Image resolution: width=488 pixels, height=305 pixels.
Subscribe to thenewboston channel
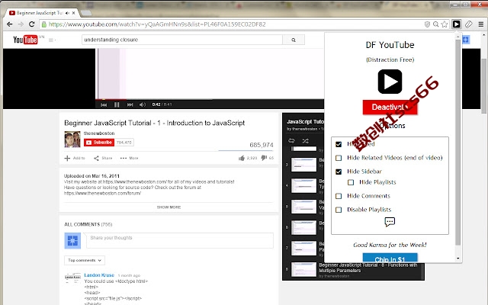(x=99, y=143)
